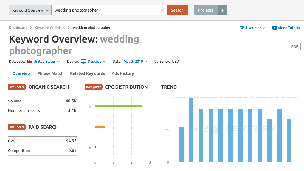Click current breadcrumb wedding photographer

click(91, 27)
